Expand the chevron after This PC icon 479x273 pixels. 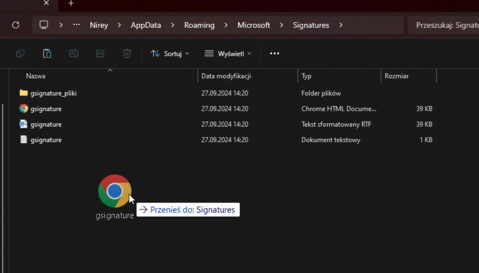pos(61,25)
